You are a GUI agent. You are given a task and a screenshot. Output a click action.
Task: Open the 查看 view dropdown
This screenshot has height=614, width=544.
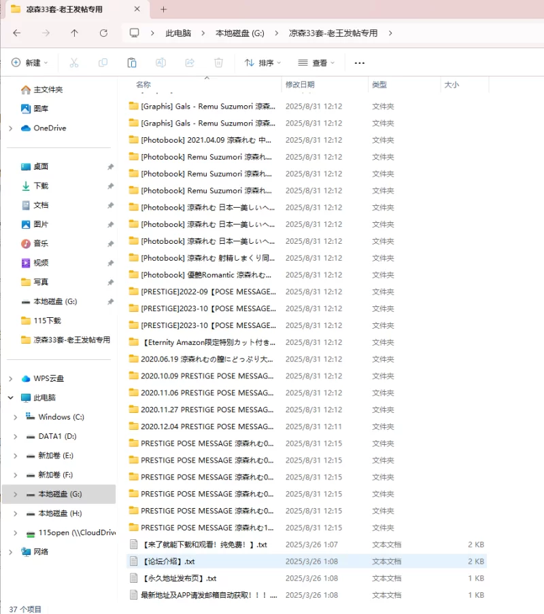[316, 62]
